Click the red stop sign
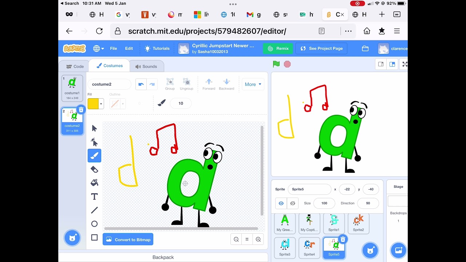The height and width of the screenshot is (262, 466). pos(287,64)
